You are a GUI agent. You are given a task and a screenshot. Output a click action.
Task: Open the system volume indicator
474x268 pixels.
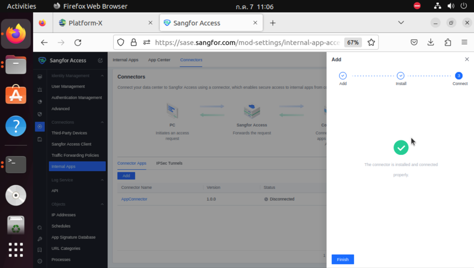451,6
